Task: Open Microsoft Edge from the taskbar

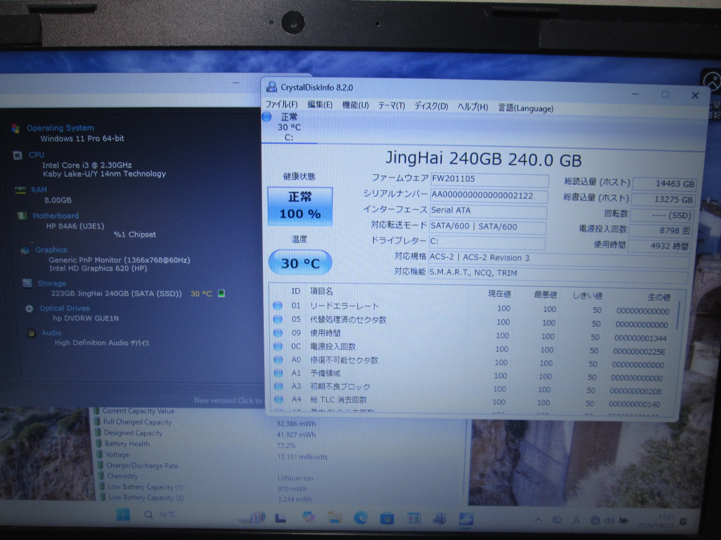Action: click(x=360, y=518)
